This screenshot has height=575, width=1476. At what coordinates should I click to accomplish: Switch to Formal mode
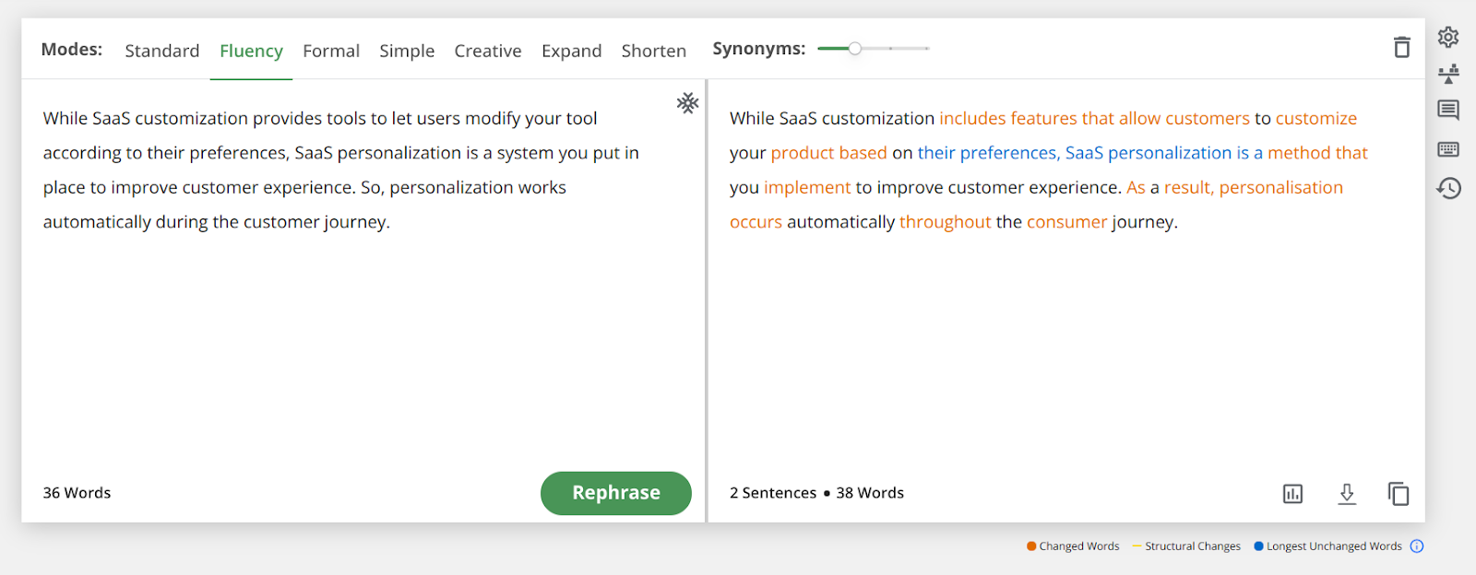click(331, 51)
